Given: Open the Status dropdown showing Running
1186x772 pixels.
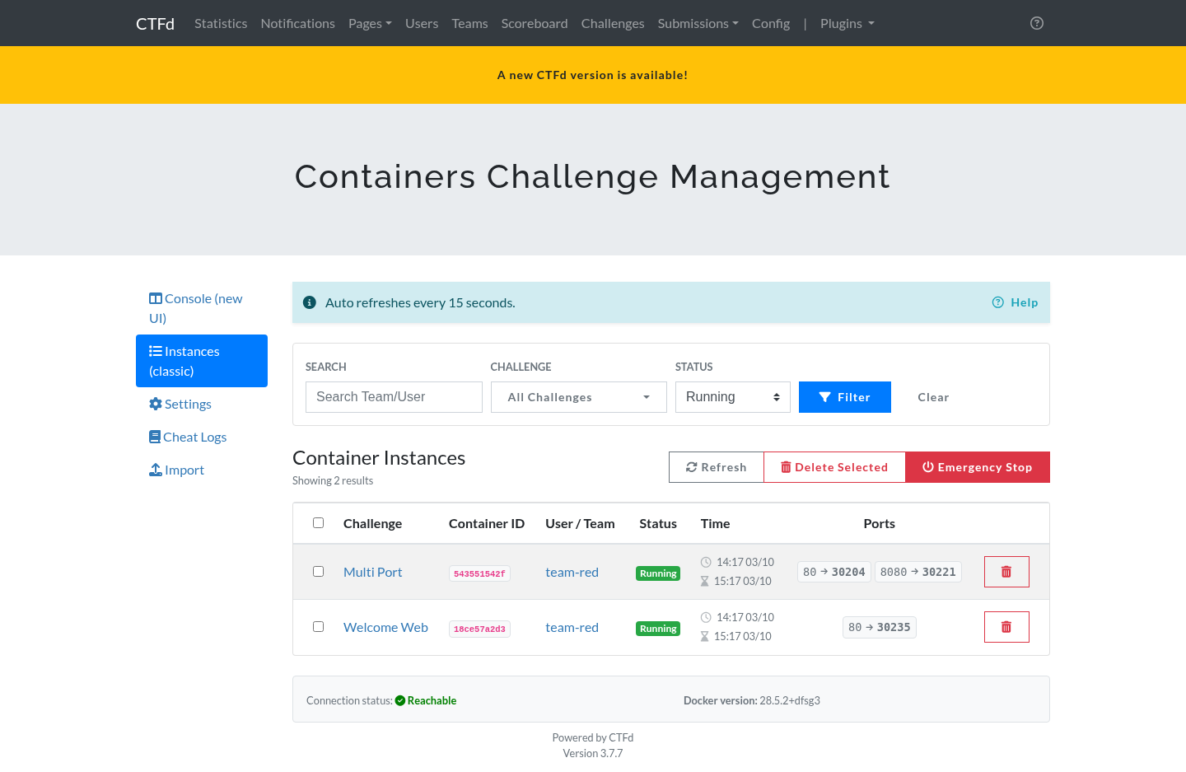Looking at the screenshot, I should pos(733,397).
